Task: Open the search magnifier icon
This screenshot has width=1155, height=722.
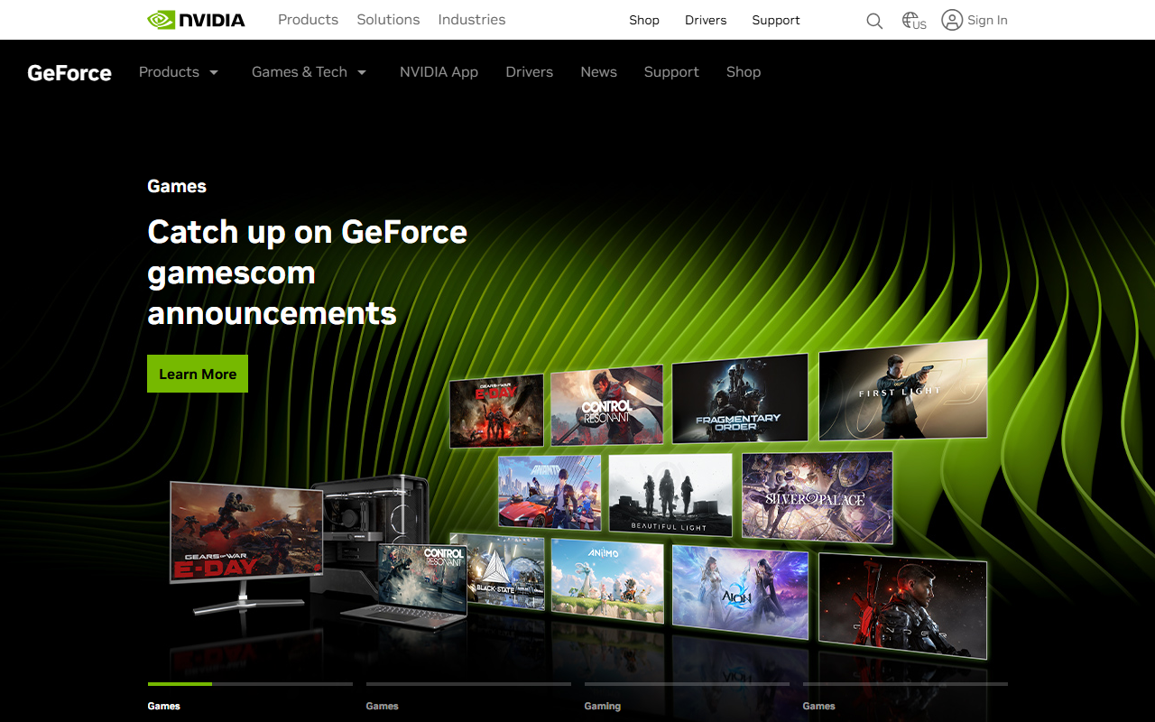Action: (874, 21)
